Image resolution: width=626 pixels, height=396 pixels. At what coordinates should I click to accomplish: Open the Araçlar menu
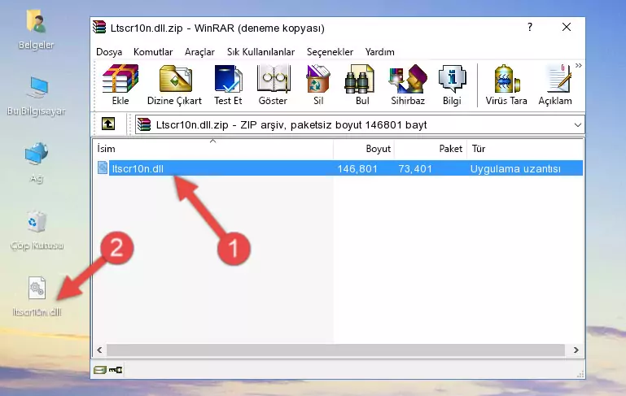coord(199,52)
